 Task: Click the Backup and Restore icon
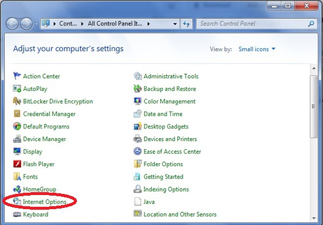point(137,89)
